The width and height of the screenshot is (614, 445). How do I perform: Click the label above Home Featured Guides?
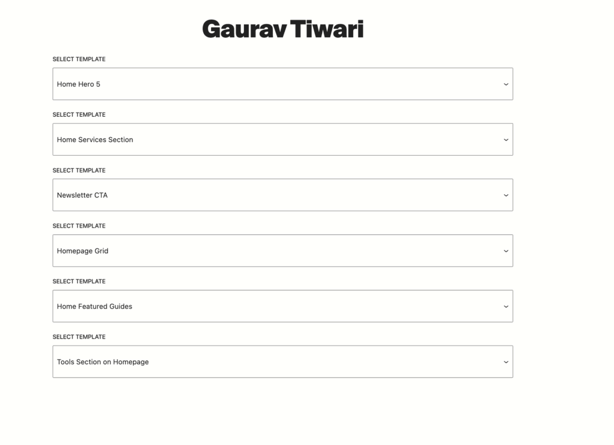coord(79,281)
